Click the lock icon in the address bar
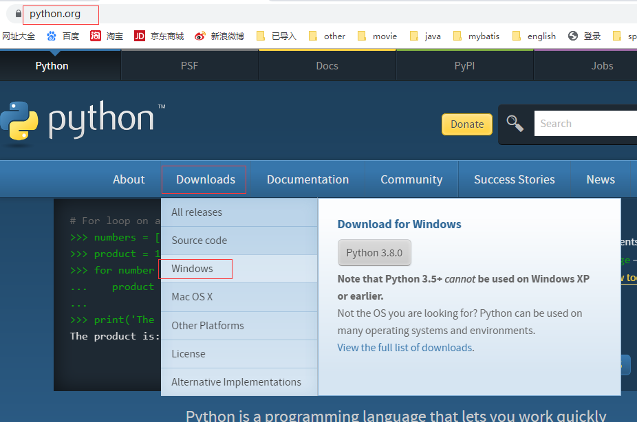Viewport: 637px width, 422px height. (x=19, y=13)
